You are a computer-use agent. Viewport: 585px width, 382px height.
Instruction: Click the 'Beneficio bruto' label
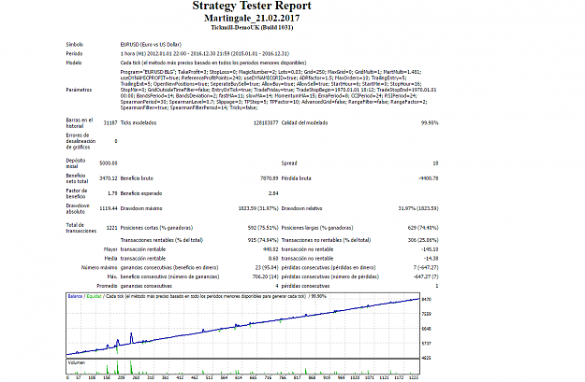click(x=137, y=178)
